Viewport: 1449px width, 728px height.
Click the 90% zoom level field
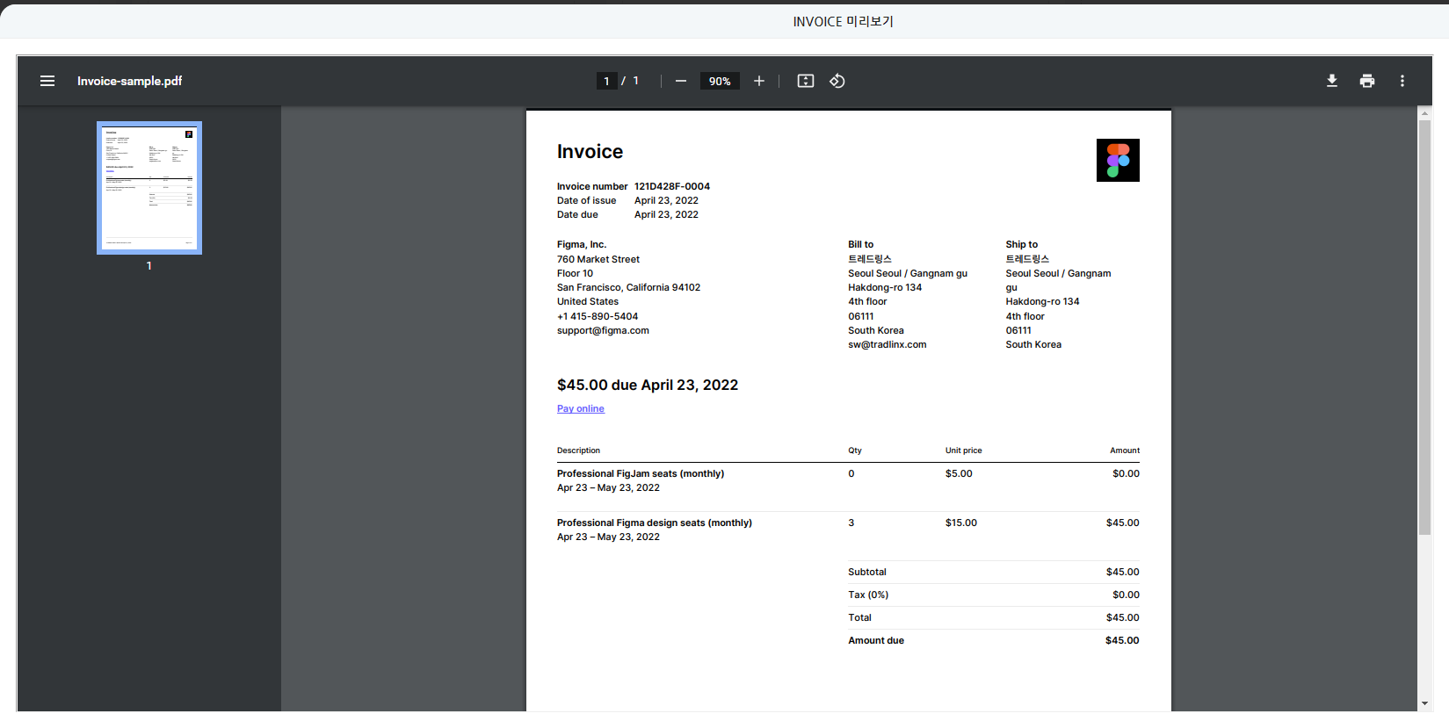[x=720, y=81]
